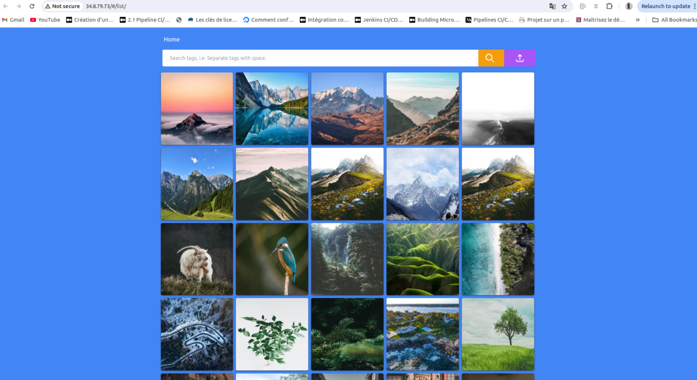
Task: Click the Not secure site info badge
Action: click(62, 6)
